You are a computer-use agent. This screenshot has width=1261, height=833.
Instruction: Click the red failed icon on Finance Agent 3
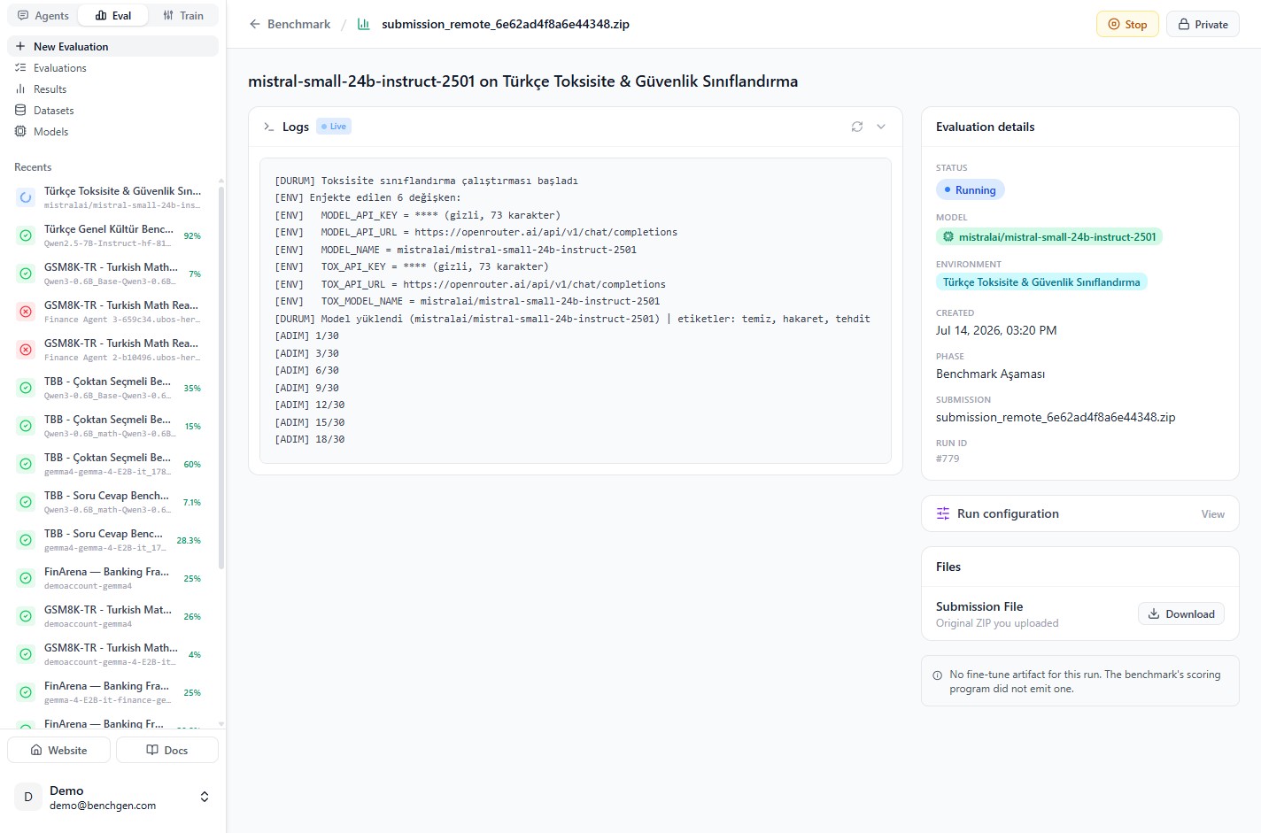coord(26,312)
